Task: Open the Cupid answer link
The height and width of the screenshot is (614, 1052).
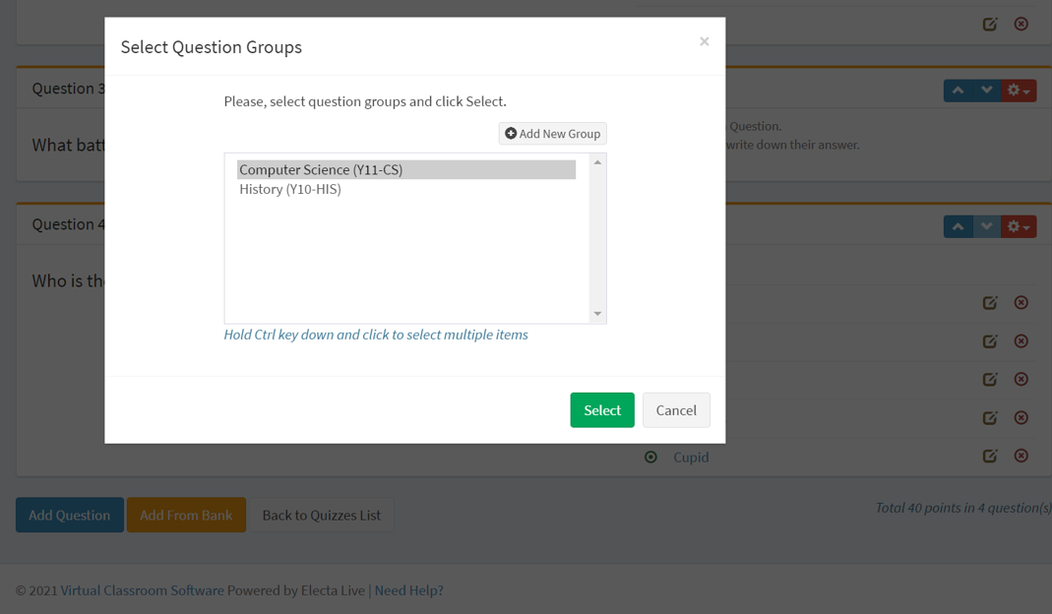Action: coord(691,457)
